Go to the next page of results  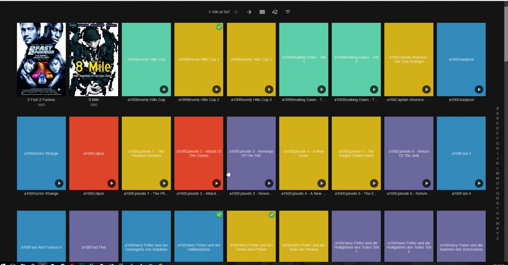(249, 12)
